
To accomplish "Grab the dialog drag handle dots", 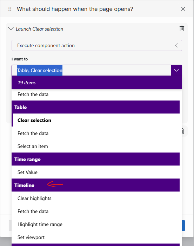I will 10,9.
